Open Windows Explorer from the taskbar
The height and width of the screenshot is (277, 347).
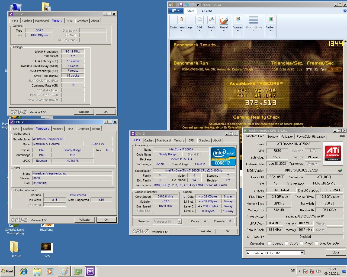click(37, 271)
